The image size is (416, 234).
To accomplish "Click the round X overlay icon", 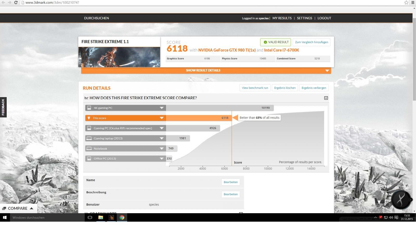I will tap(401, 200).
